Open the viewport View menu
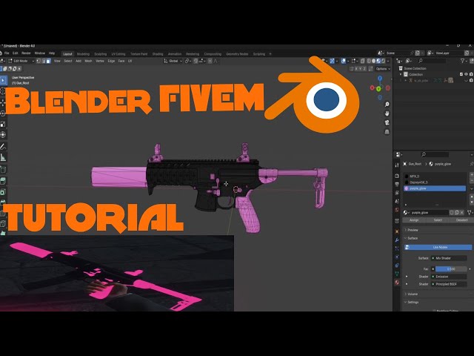The image size is (474, 356). (57, 61)
